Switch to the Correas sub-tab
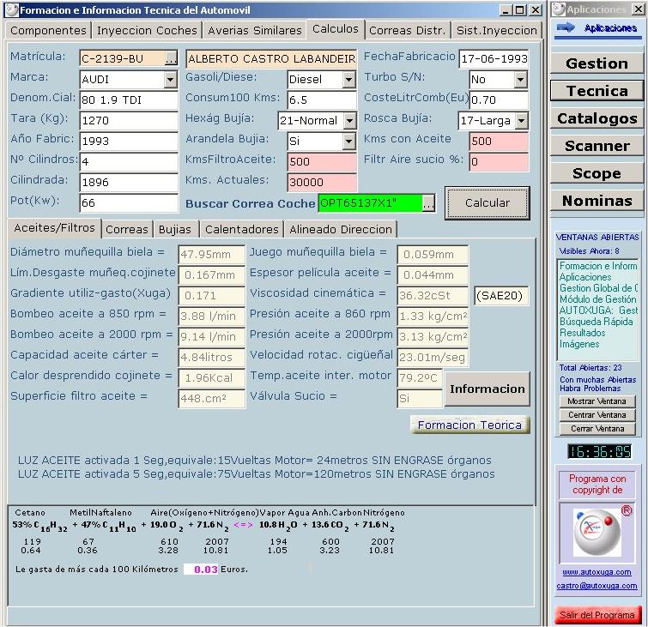 coord(127,229)
